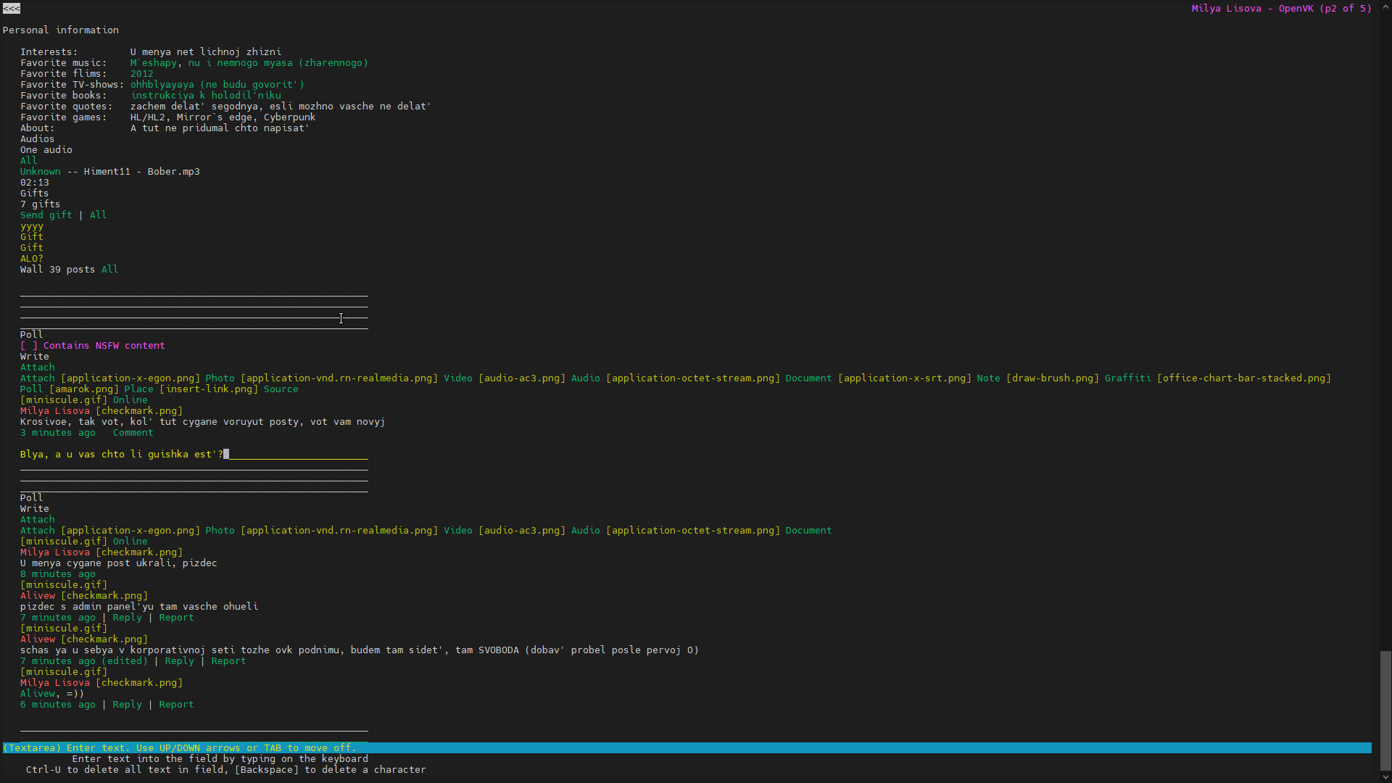The height and width of the screenshot is (783, 1392).
Task: Open Photo attach icon application-x-egon.png
Action: click(130, 378)
